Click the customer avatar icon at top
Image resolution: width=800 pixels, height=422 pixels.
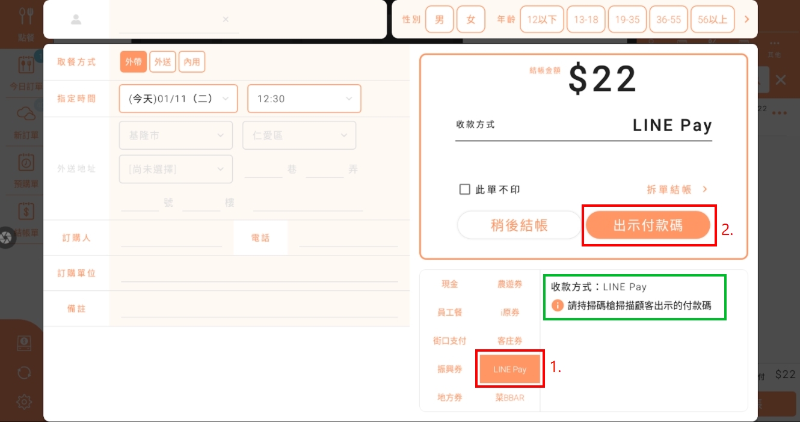click(76, 19)
